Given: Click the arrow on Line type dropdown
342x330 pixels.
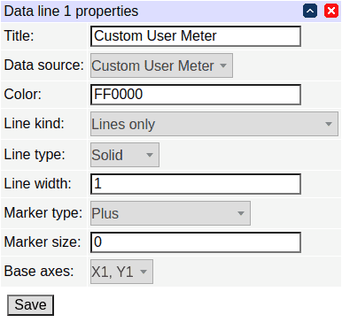Looking at the screenshot, I should click(x=150, y=155).
